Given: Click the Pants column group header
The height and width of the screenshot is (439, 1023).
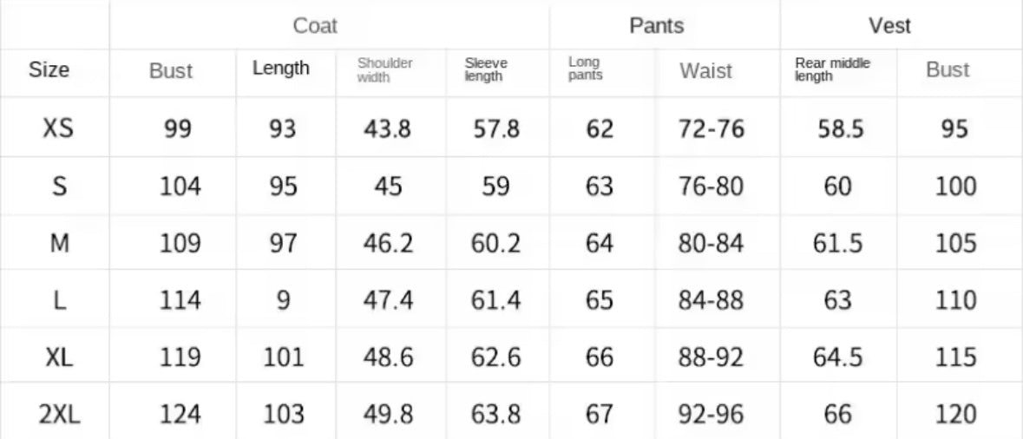Looking at the screenshot, I should pos(656,26).
